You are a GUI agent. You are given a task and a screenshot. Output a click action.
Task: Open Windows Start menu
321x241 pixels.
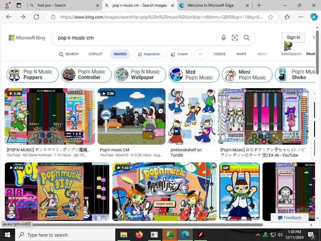pos(8,235)
